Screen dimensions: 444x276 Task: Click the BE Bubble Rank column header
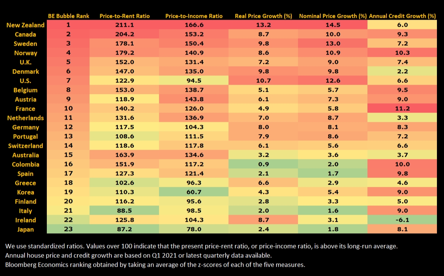(68, 16)
